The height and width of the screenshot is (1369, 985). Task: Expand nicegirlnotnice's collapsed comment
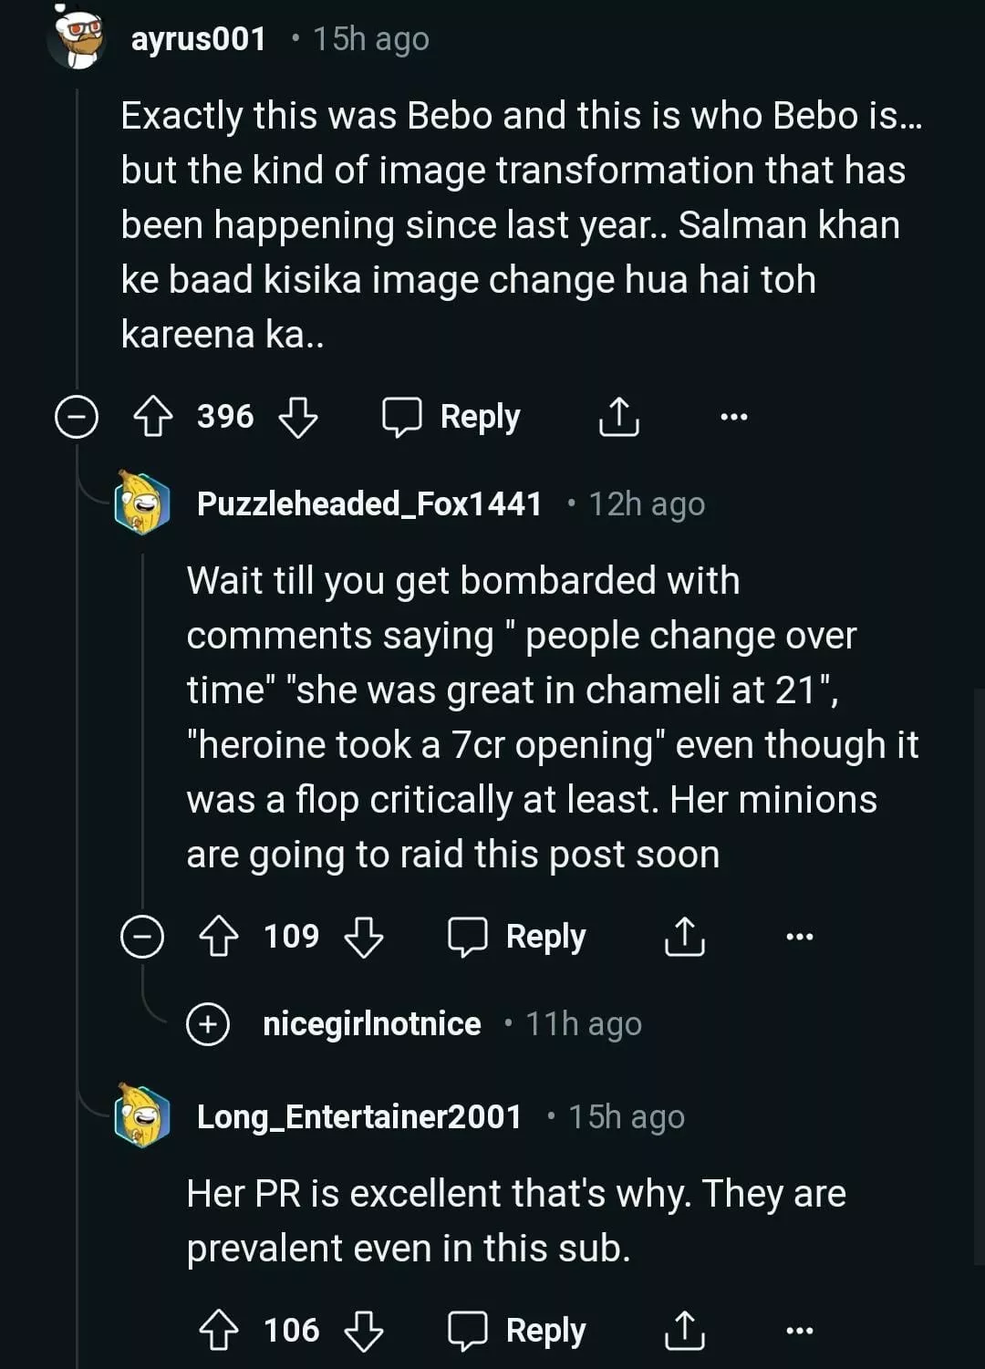[208, 1024]
